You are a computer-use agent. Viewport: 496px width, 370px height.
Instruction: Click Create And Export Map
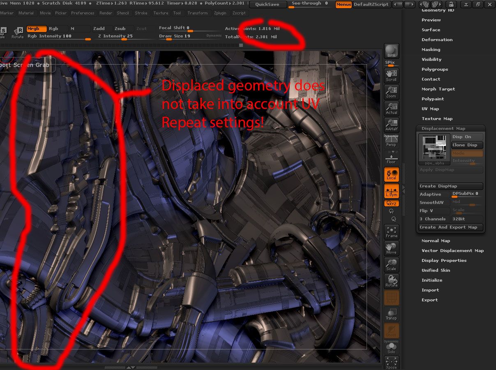[x=450, y=227]
